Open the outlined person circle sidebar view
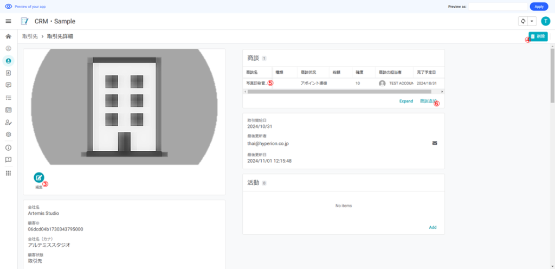 (x=9, y=48)
